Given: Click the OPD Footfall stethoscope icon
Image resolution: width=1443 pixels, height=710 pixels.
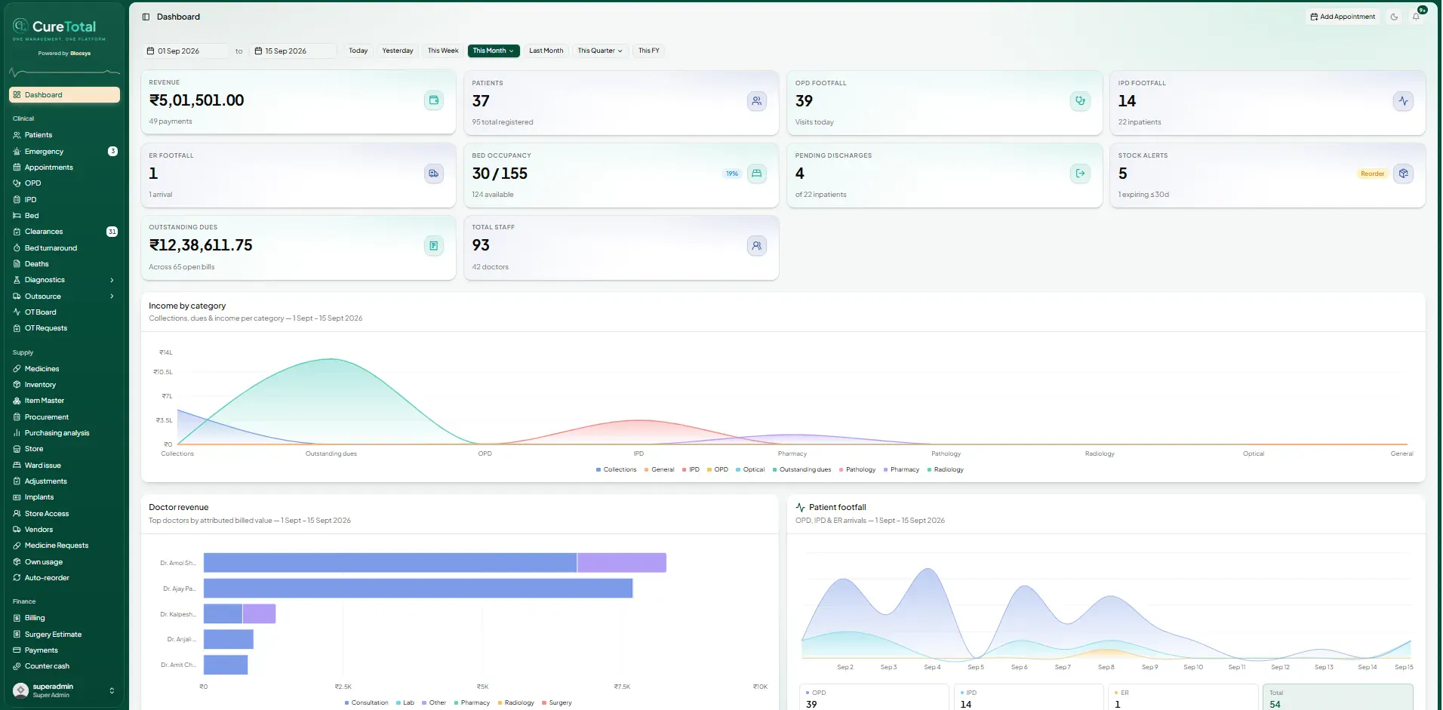Looking at the screenshot, I should (1081, 101).
